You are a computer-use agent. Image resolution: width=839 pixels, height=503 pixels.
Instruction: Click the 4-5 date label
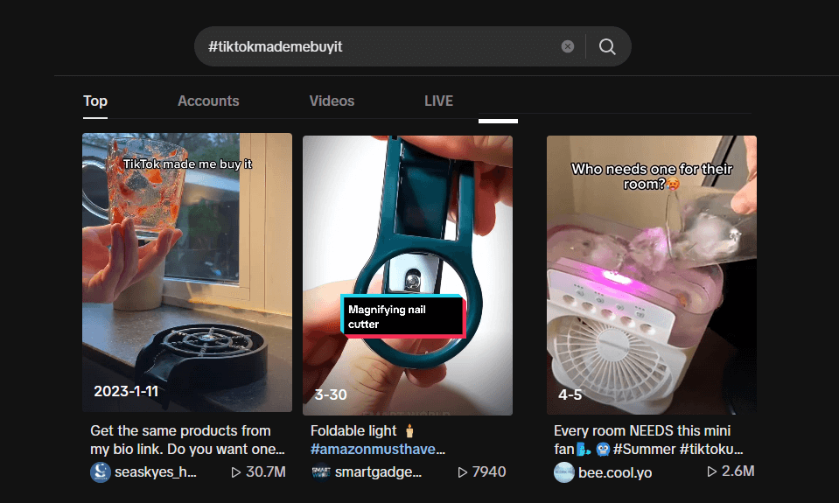(570, 395)
